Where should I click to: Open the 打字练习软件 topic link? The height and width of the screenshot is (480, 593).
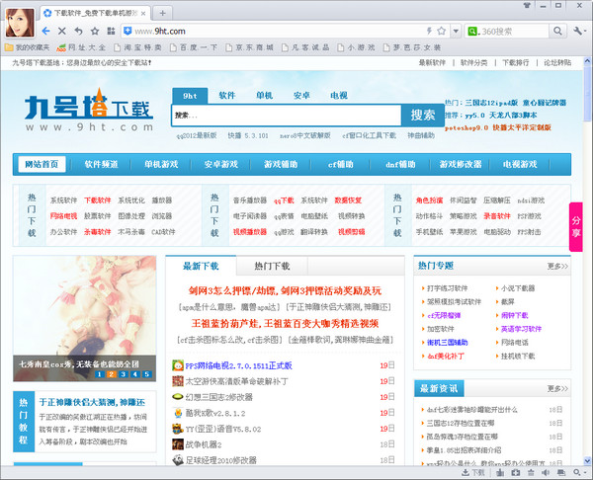[x=447, y=288]
